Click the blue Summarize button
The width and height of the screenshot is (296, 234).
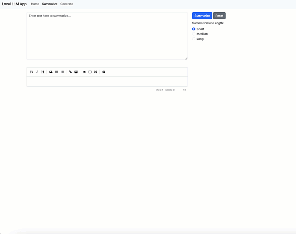202,16
